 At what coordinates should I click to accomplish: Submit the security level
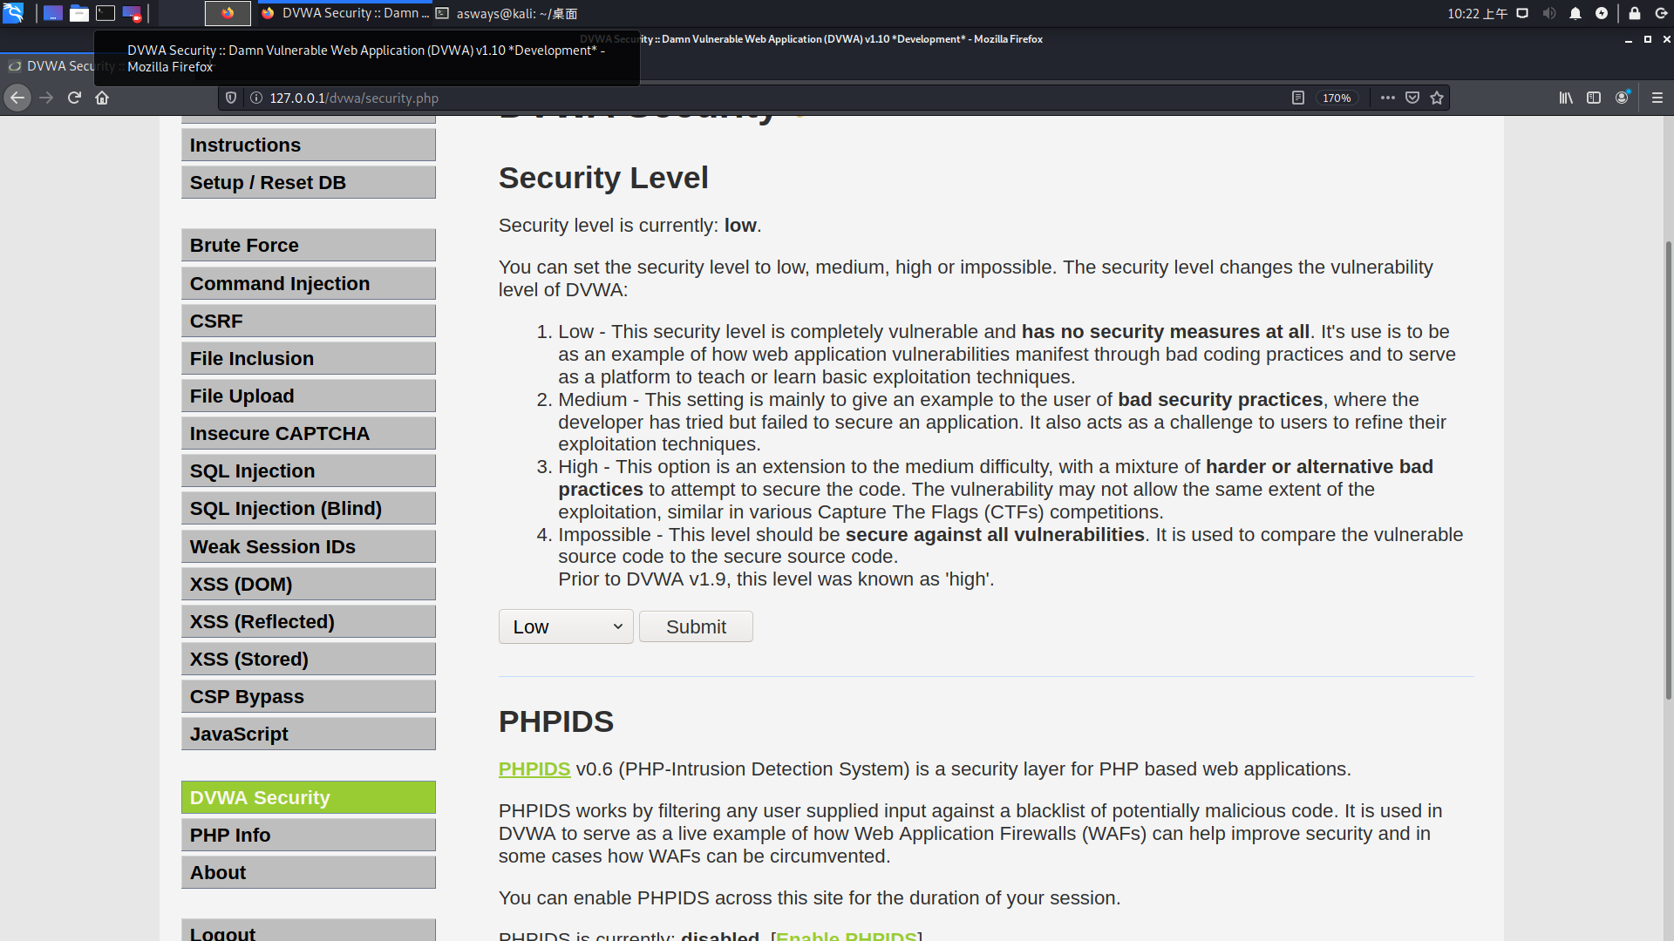696,626
